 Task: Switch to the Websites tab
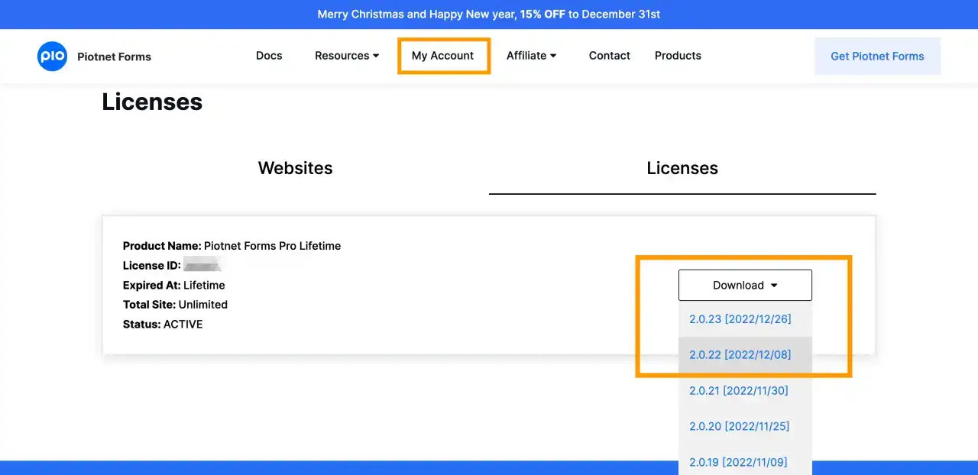coord(296,168)
